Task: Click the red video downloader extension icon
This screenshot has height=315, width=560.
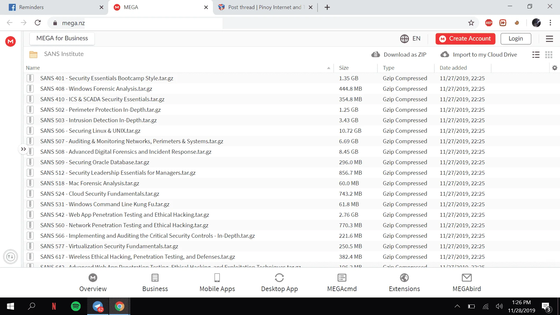Action: [503, 23]
